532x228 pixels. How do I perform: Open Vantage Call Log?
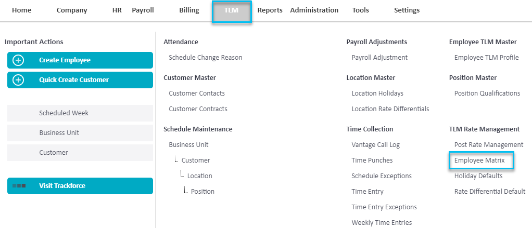point(376,145)
